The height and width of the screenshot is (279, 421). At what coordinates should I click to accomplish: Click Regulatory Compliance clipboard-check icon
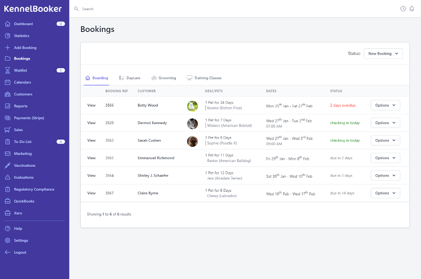pos(8,189)
